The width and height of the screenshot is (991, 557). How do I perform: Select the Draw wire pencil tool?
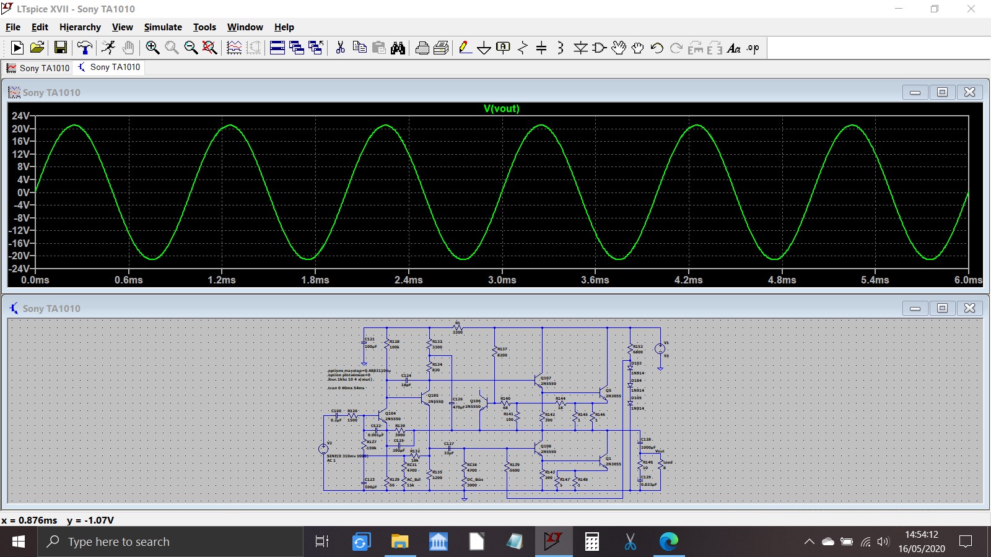click(x=465, y=48)
